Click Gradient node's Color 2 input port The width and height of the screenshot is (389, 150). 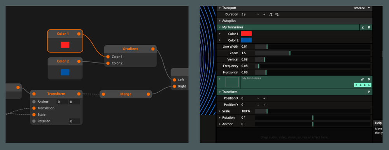pyautogui.click(x=108, y=63)
